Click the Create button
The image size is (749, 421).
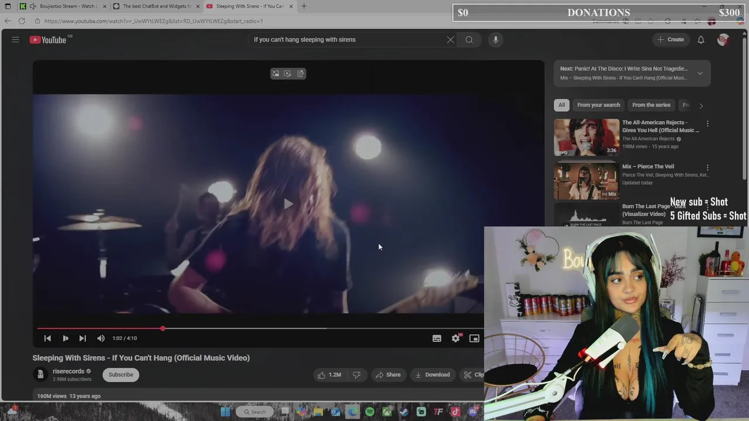click(671, 40)
